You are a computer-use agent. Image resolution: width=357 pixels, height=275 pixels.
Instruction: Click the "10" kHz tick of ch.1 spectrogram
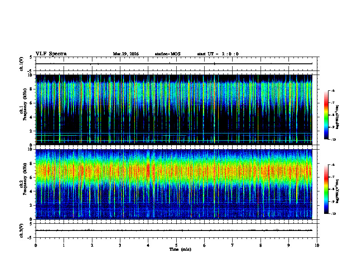pyautogui.click(x=31, y=75)
